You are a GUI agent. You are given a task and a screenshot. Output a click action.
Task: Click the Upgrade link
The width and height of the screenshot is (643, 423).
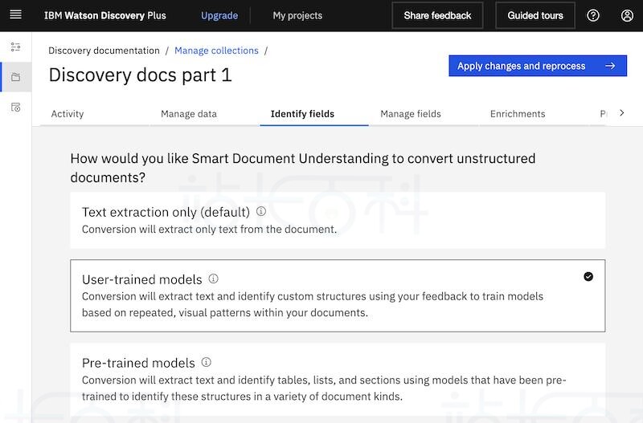pos(219,15)
